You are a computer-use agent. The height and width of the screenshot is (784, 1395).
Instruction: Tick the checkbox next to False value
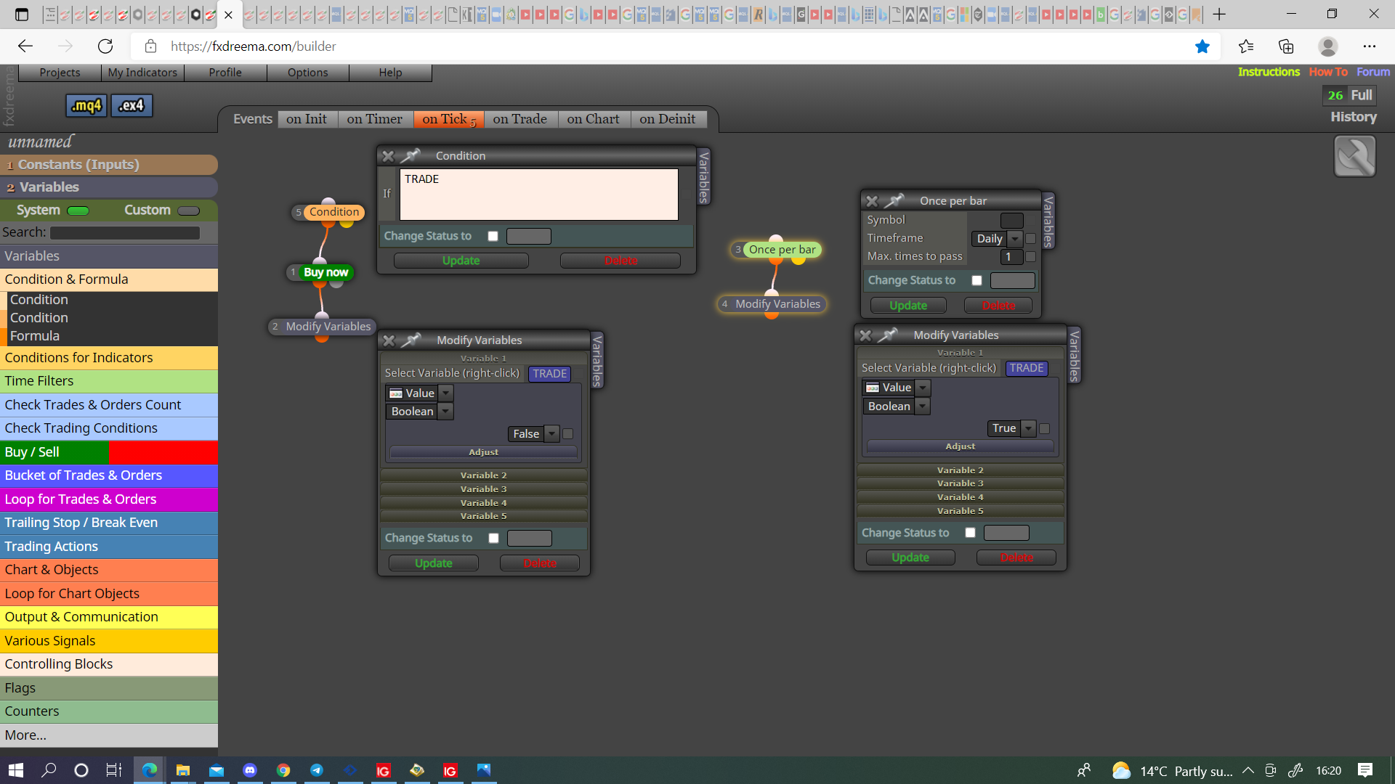[568, 433]
